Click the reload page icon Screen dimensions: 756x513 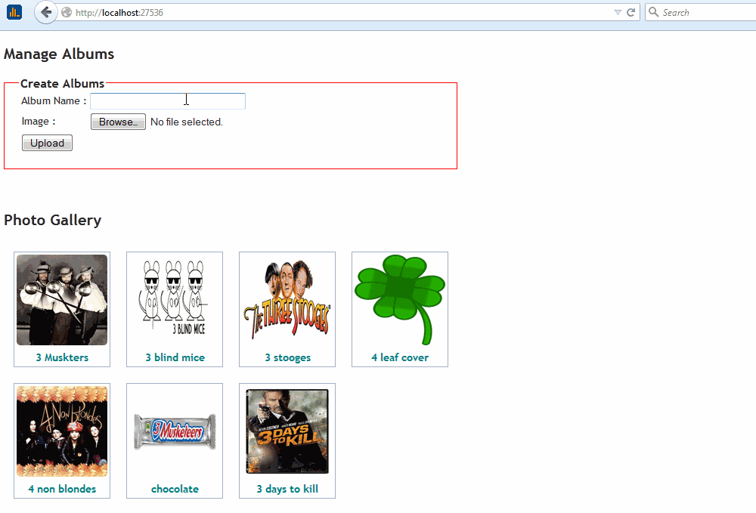pos(631,13)
